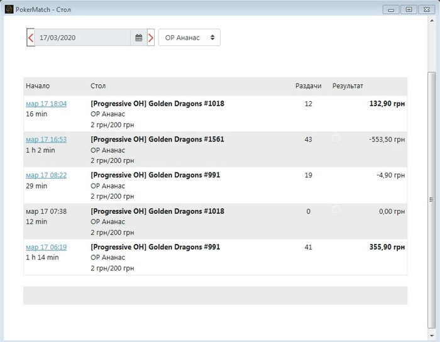Go to the previous date

[31, 38]
